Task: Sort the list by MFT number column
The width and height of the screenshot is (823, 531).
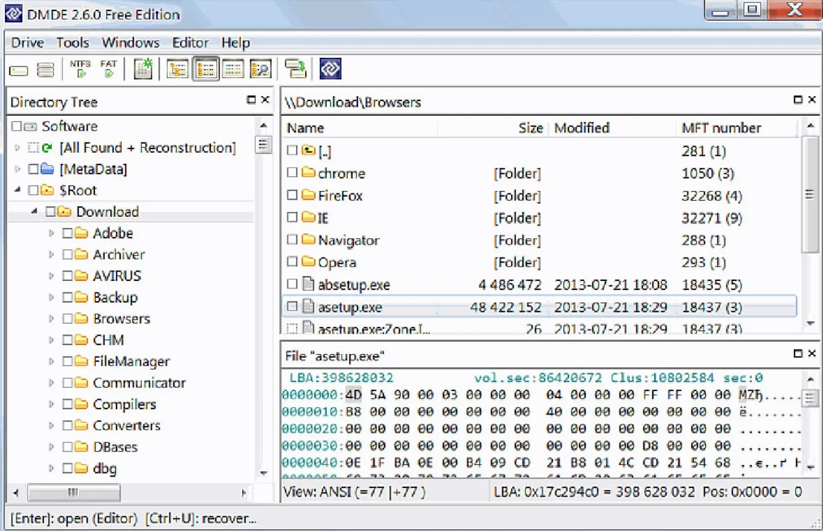Action: (721, 128)
